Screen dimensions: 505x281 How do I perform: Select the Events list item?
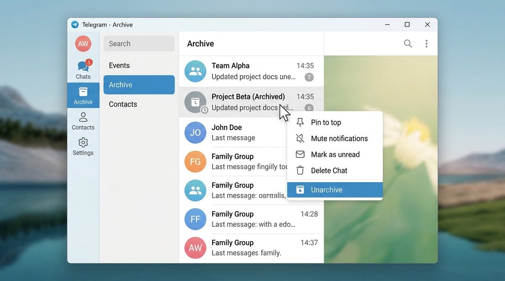click(119, 65)
